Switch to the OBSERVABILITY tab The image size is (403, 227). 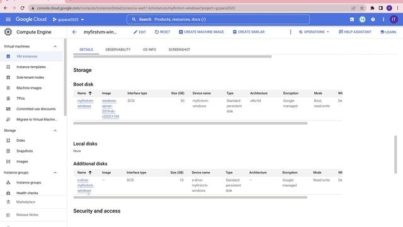click(x=118, y=49)
